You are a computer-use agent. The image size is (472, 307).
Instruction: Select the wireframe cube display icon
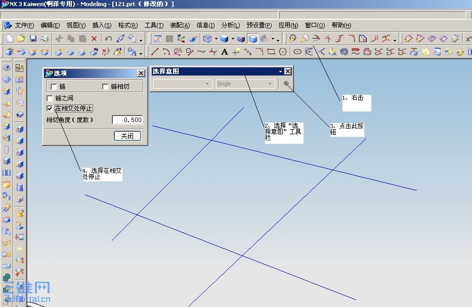click(207, 39)
